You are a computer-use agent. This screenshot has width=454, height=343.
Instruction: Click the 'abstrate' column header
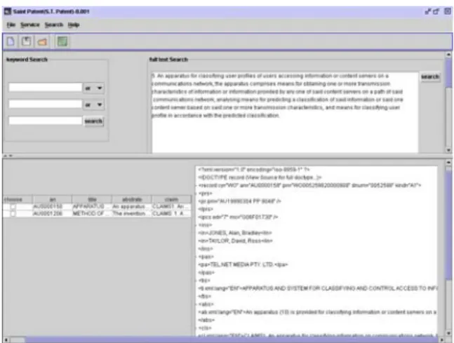click(132, 199)
